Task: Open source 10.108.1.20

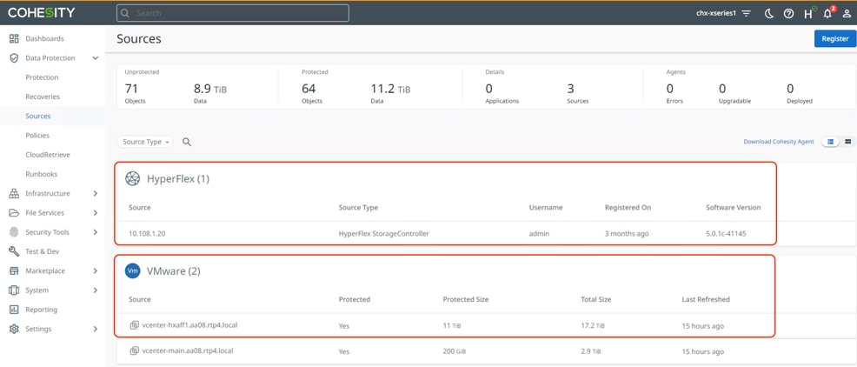Action: 147,234
